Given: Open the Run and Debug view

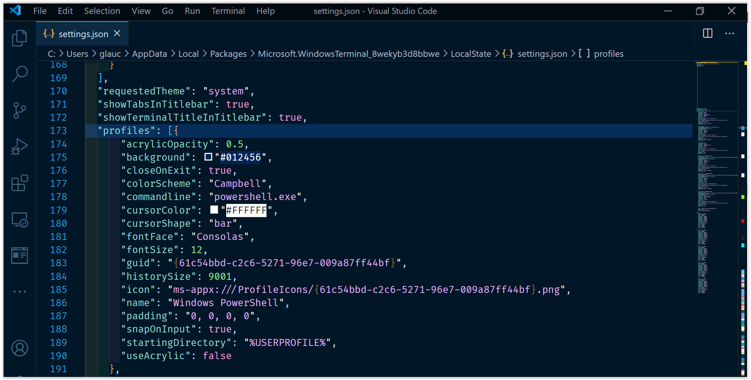Looking at the screenshot, I should 19,147.
